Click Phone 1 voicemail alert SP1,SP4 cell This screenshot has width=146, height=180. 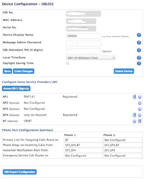(83, 150)
